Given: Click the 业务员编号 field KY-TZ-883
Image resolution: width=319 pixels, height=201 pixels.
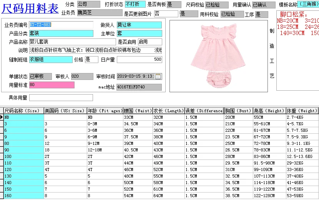Looking at the screenshot, I should tap(61, 25).
